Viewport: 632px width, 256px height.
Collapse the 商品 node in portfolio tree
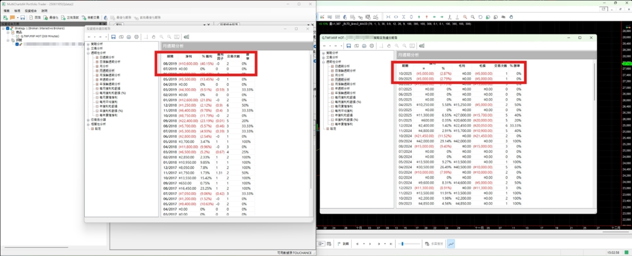(8, 32)
